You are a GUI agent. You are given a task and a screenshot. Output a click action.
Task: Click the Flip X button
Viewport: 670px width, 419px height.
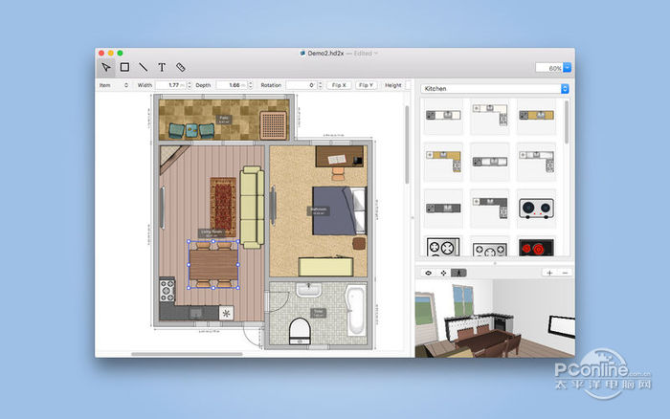click(x=339, y=85)
